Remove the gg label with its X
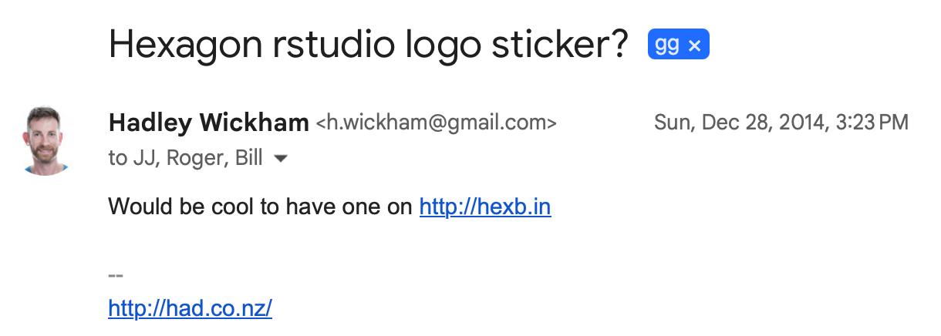 (x=694, y=46)
